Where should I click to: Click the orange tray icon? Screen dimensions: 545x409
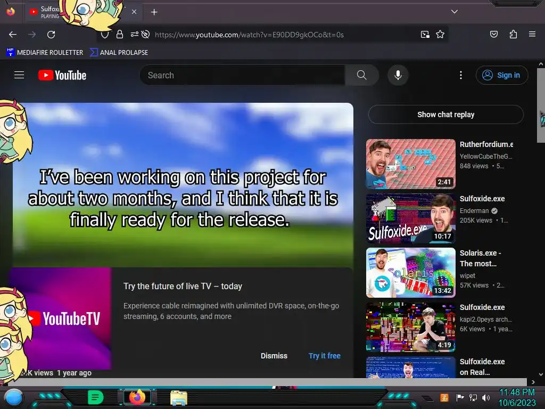point(444,397)
